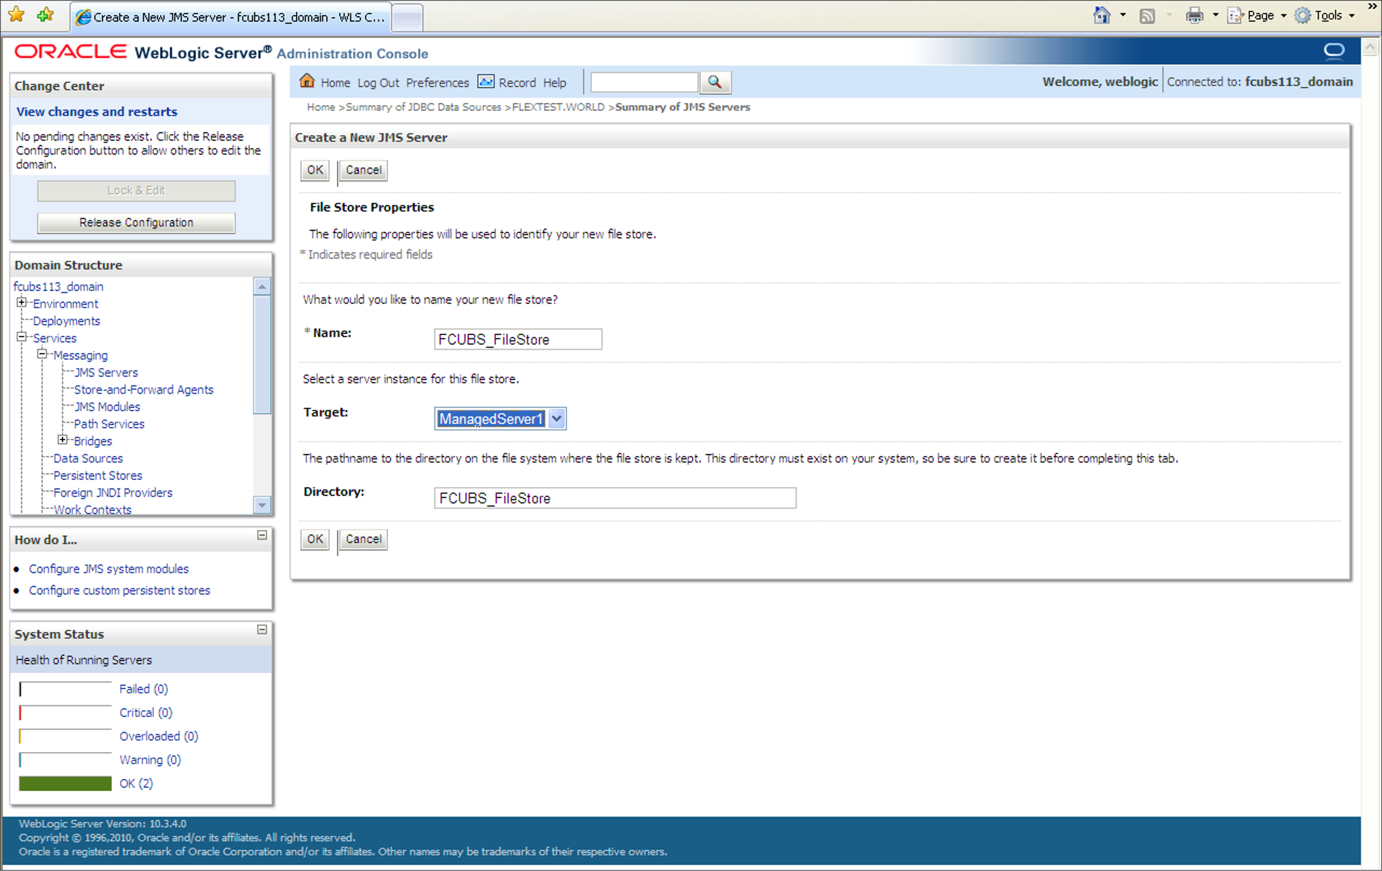Collapse the Messaging tree node
Image resolution: width=1382 pixels, height=871 pixels.
[x=42, y=354]
